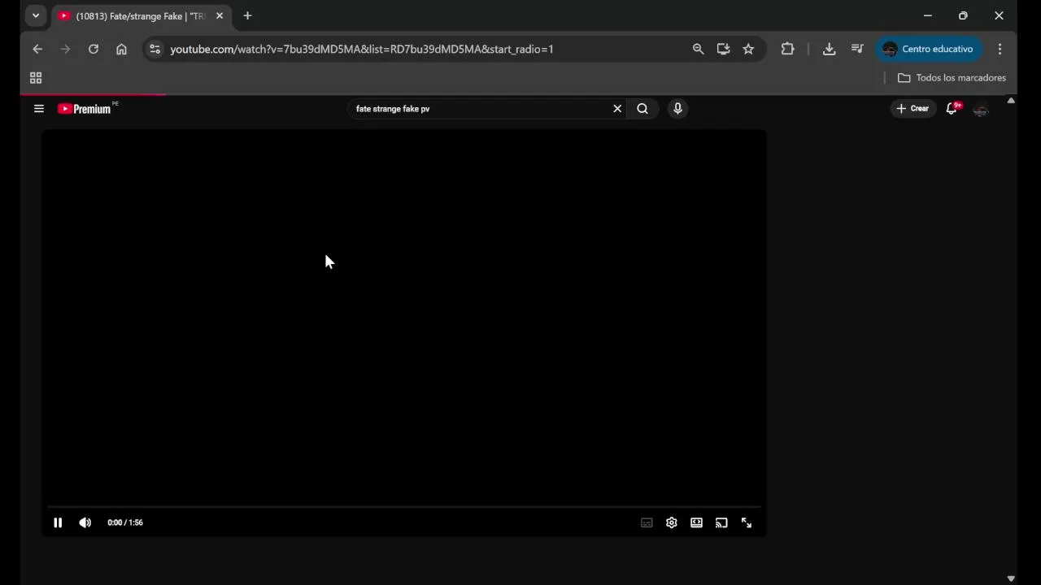The height and width of the screenshot is (585, 1041).
Task: Open browser extensions puzzle icon
Action: [x=787, y=49]
